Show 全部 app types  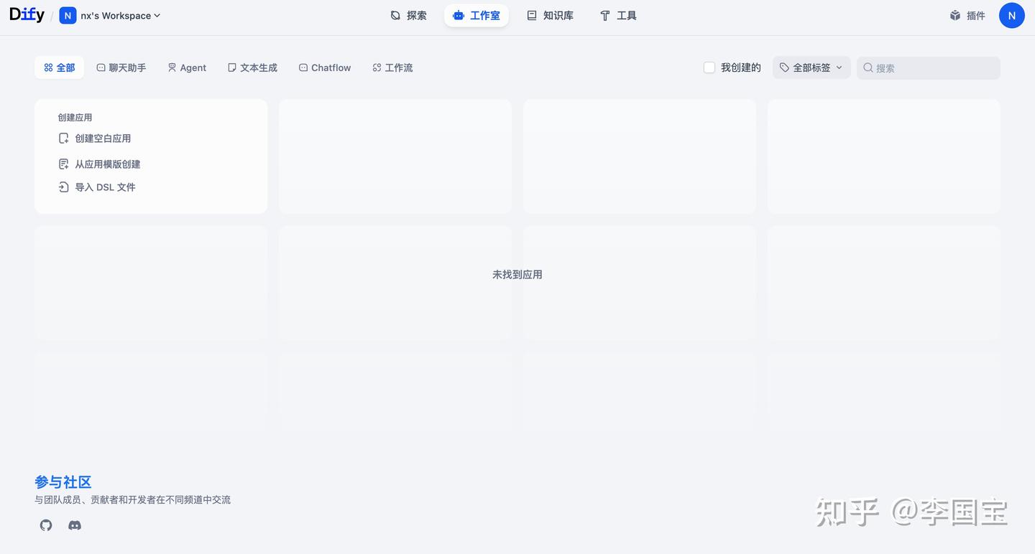(x=59, y=67)
